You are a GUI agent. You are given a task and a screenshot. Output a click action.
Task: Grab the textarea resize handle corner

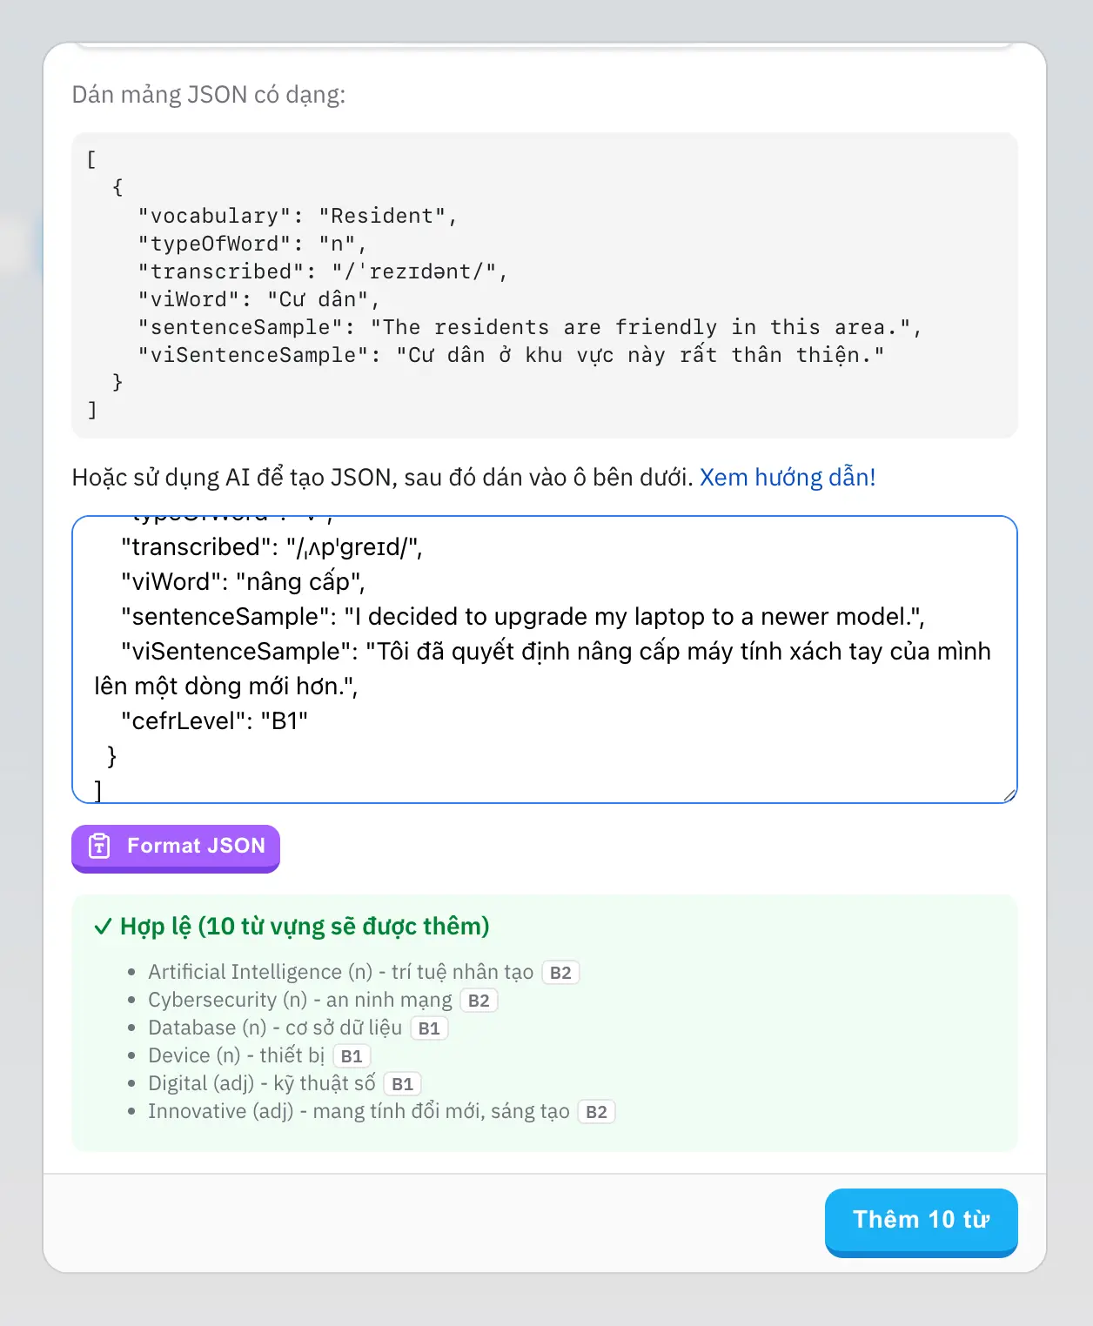click(x=1009, y=794)
